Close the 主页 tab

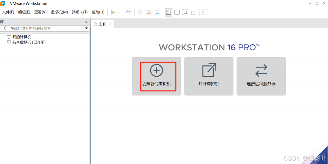(x=110, y=24)
